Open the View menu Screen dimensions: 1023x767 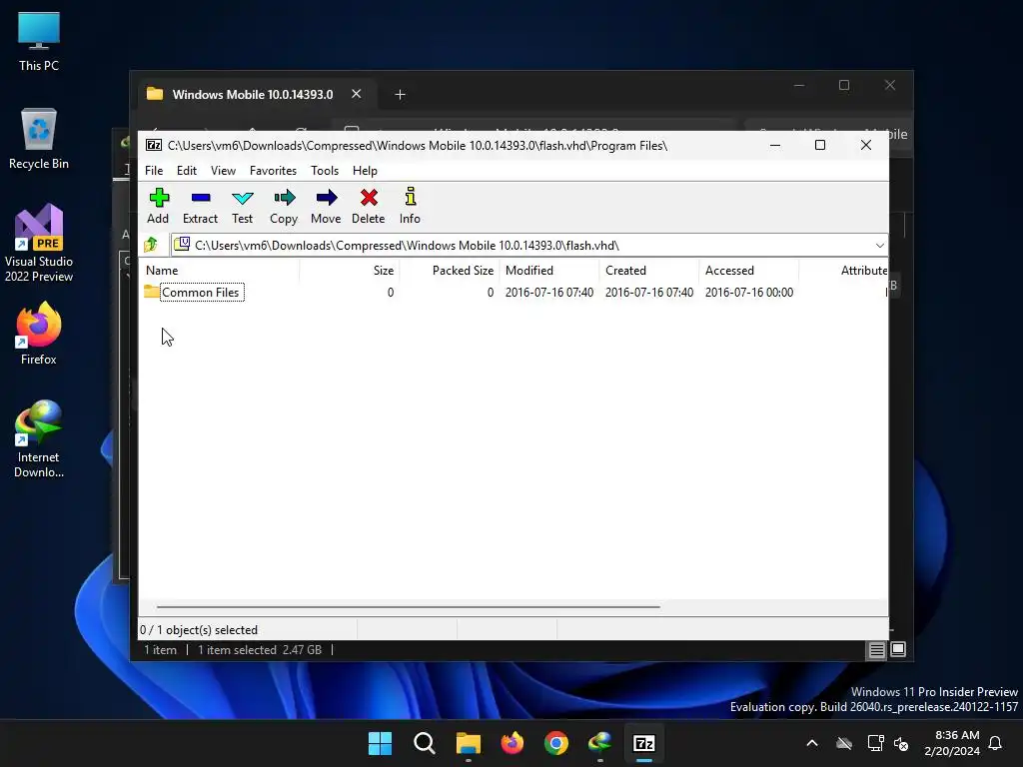click(223, 170)
